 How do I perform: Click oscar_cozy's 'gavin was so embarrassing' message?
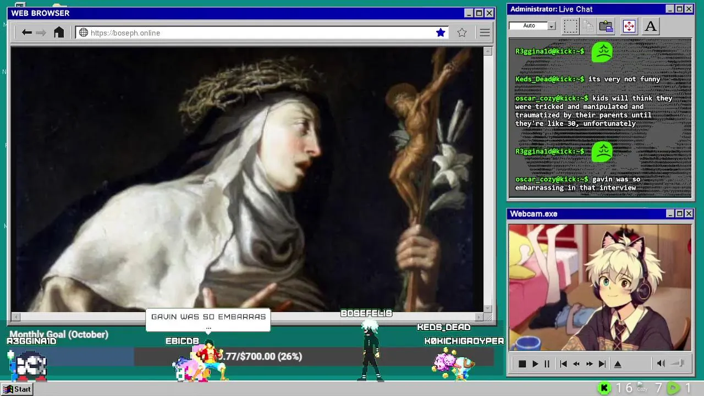577,184
